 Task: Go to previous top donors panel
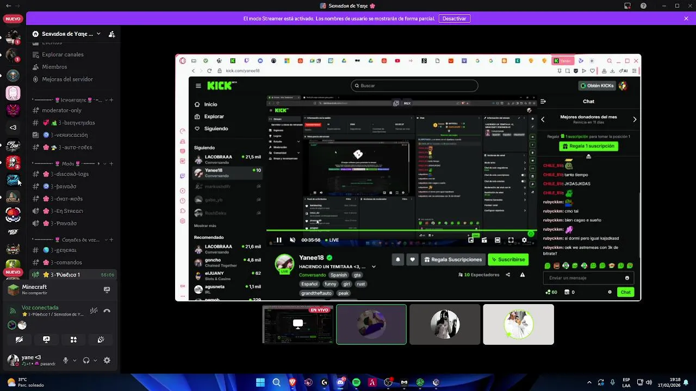543,119
